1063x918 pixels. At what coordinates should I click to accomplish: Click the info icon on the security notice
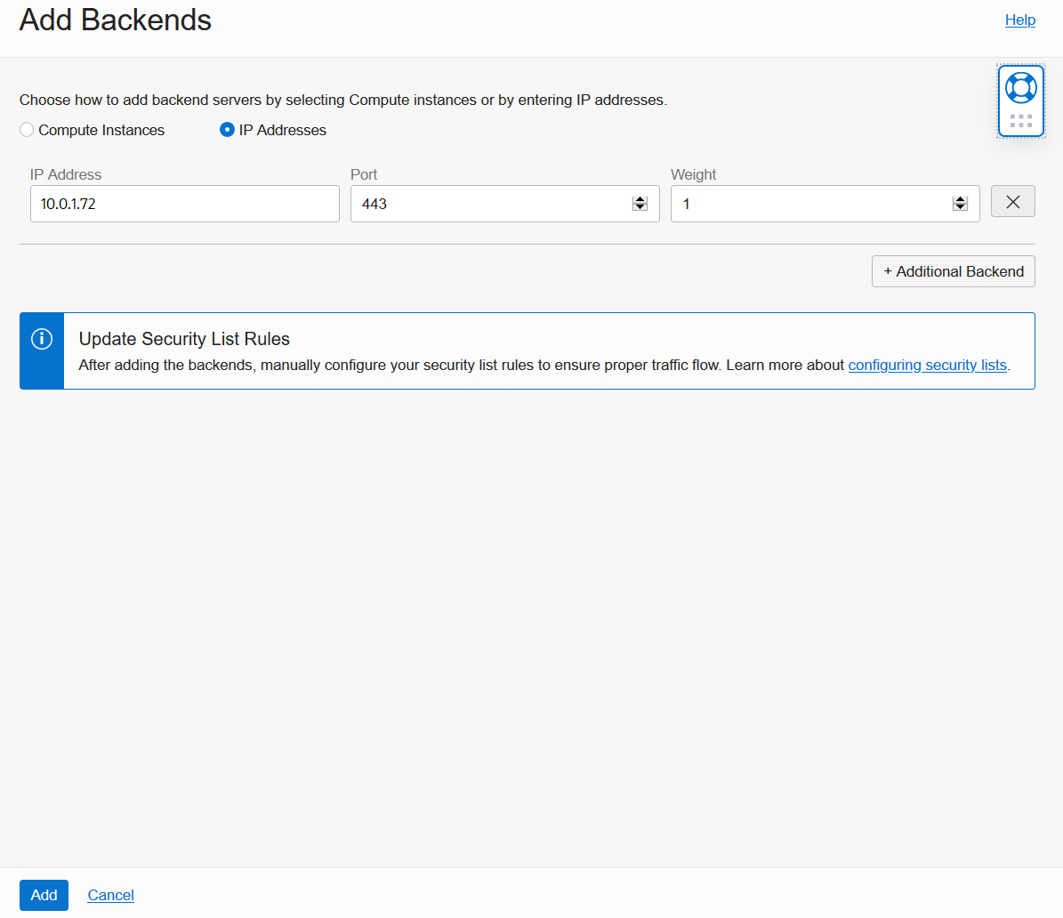(x=41, y=339)
